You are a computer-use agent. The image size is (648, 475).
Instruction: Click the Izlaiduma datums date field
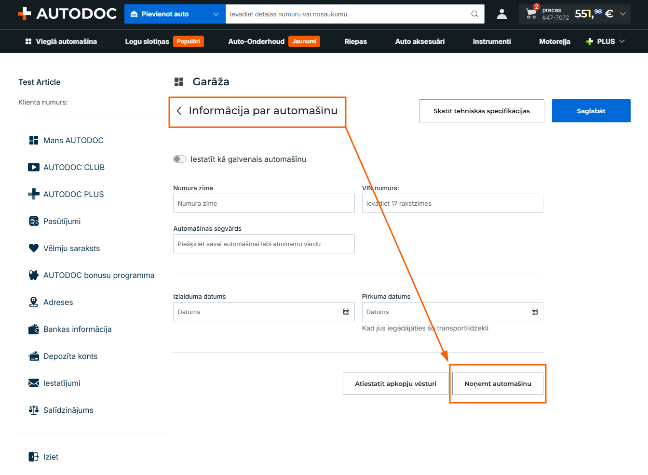(264, 312)
